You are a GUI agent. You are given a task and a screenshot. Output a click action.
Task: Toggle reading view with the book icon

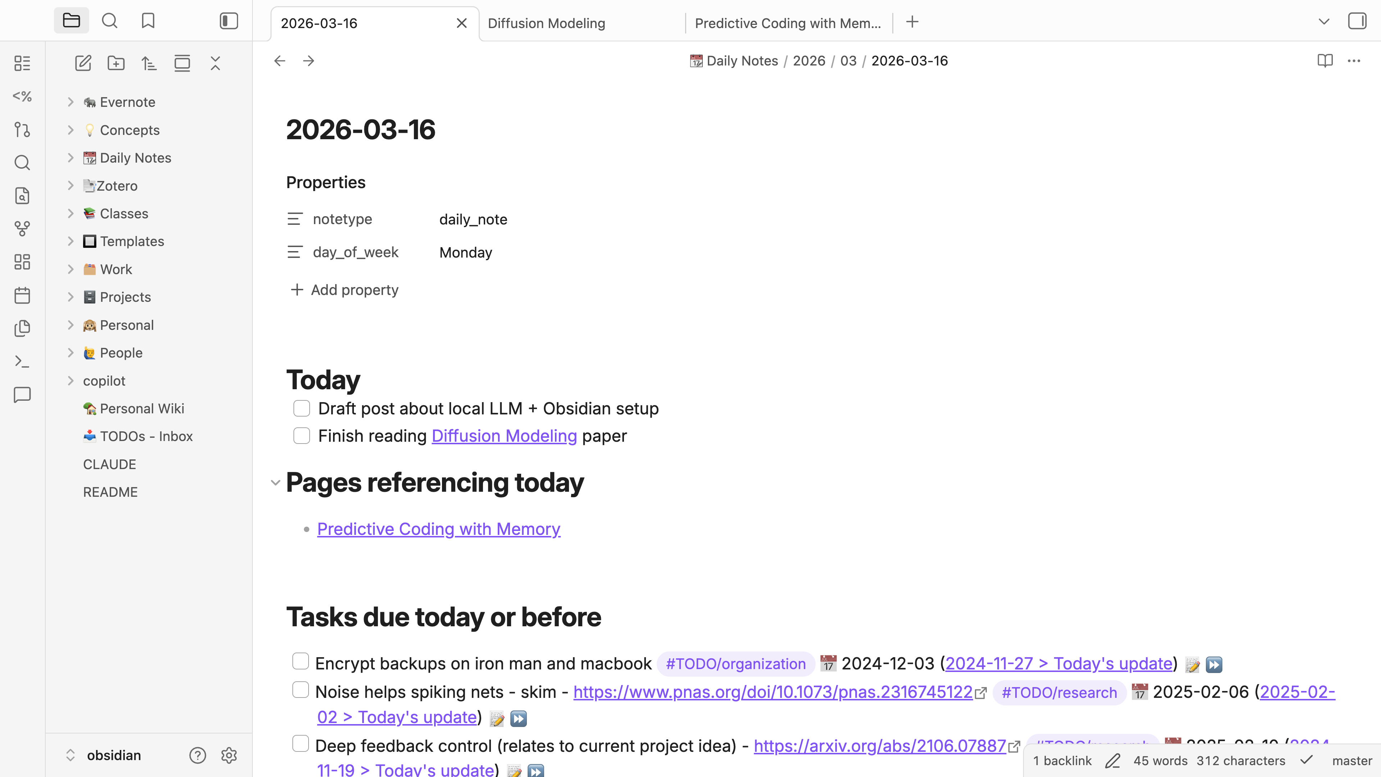(1325, 60)
